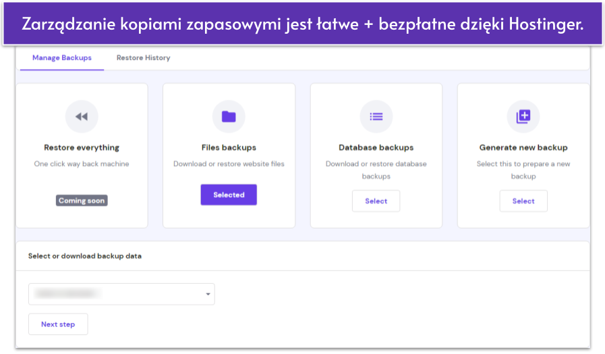
Task: Click the Coming soon badge
Action: pos(82,200)
